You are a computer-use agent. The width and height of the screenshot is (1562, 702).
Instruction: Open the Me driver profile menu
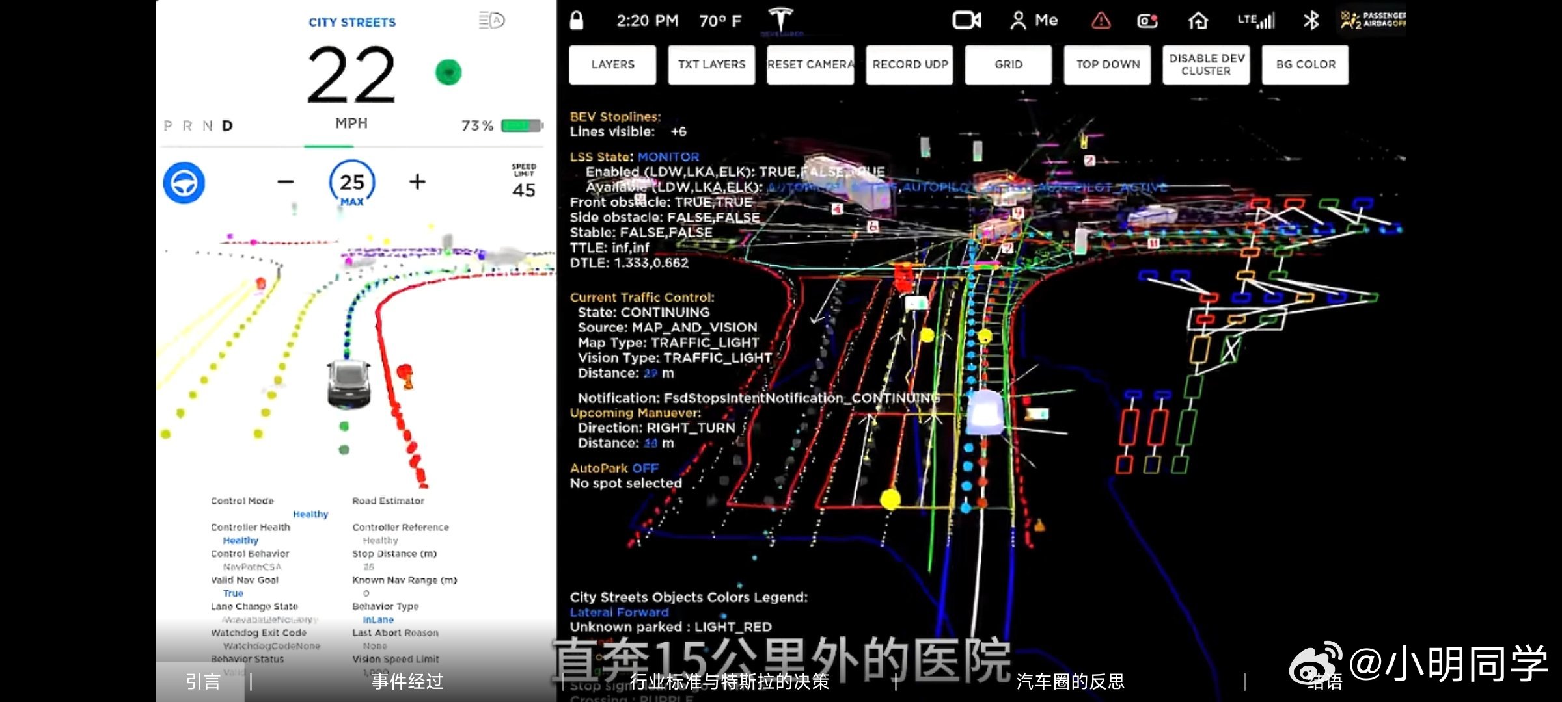click(1034, 20)
